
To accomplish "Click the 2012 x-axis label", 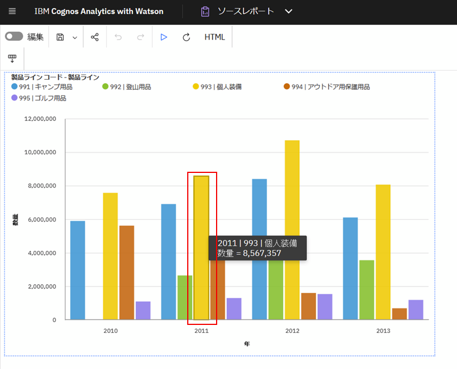I will point(292,331).
